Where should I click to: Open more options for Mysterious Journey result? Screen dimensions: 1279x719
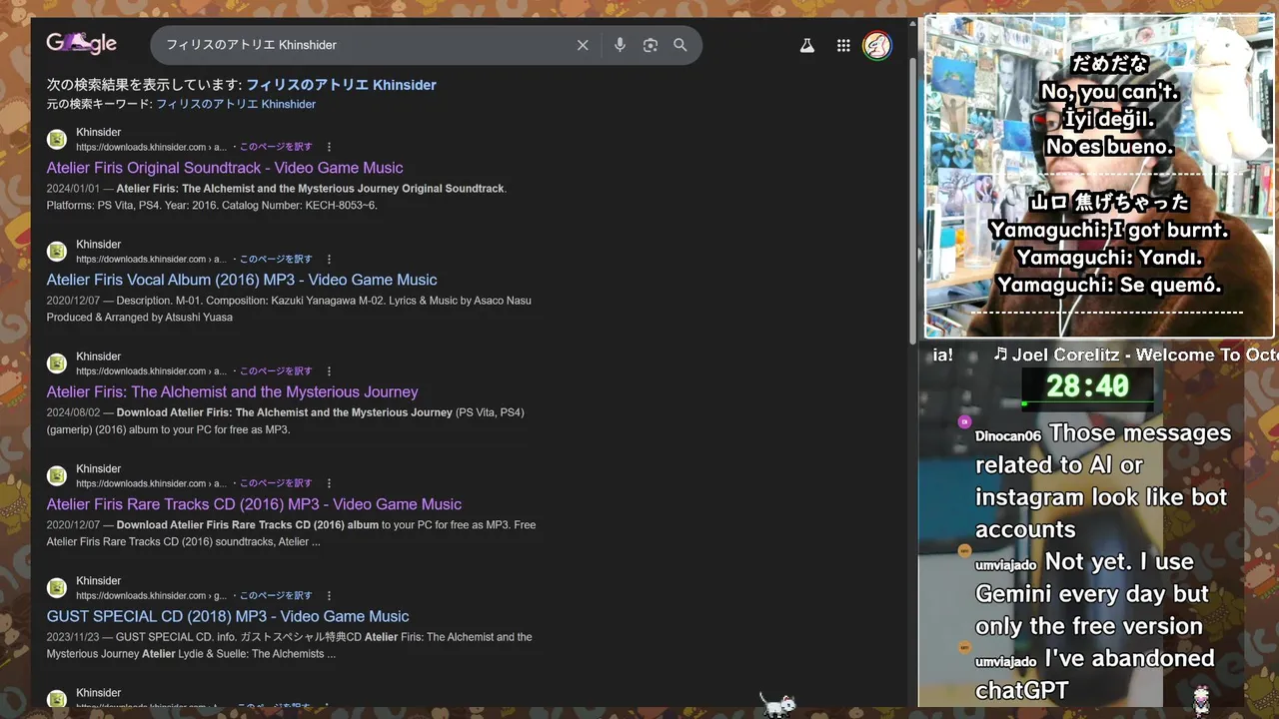coord(329,370)
